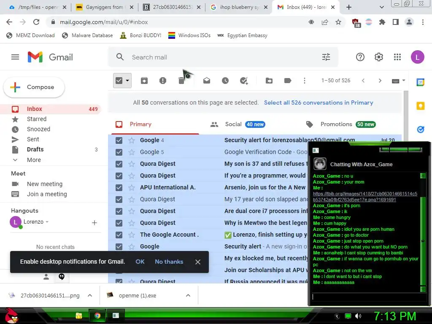Click the Labels tag icon
The height and width of the screenshot is (324, 432).
pyautogui.click(x=288, y=81)
